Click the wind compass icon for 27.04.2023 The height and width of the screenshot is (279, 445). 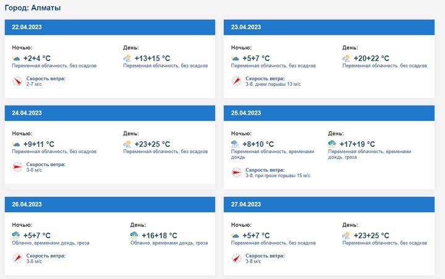236,258
